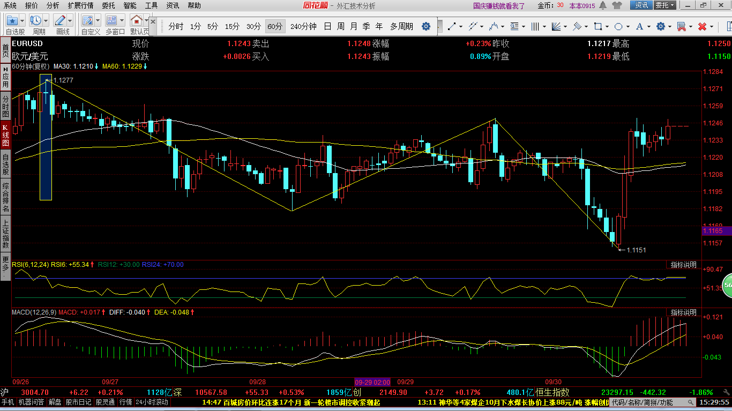Click the 资讯 button
The image size is (732, 411).
tap(641, 5)
